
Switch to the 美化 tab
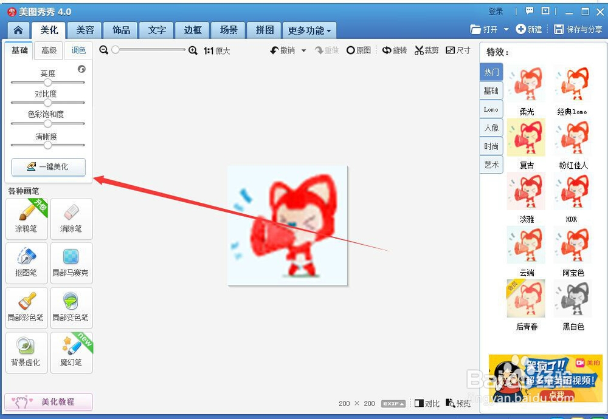pos(49,30)
